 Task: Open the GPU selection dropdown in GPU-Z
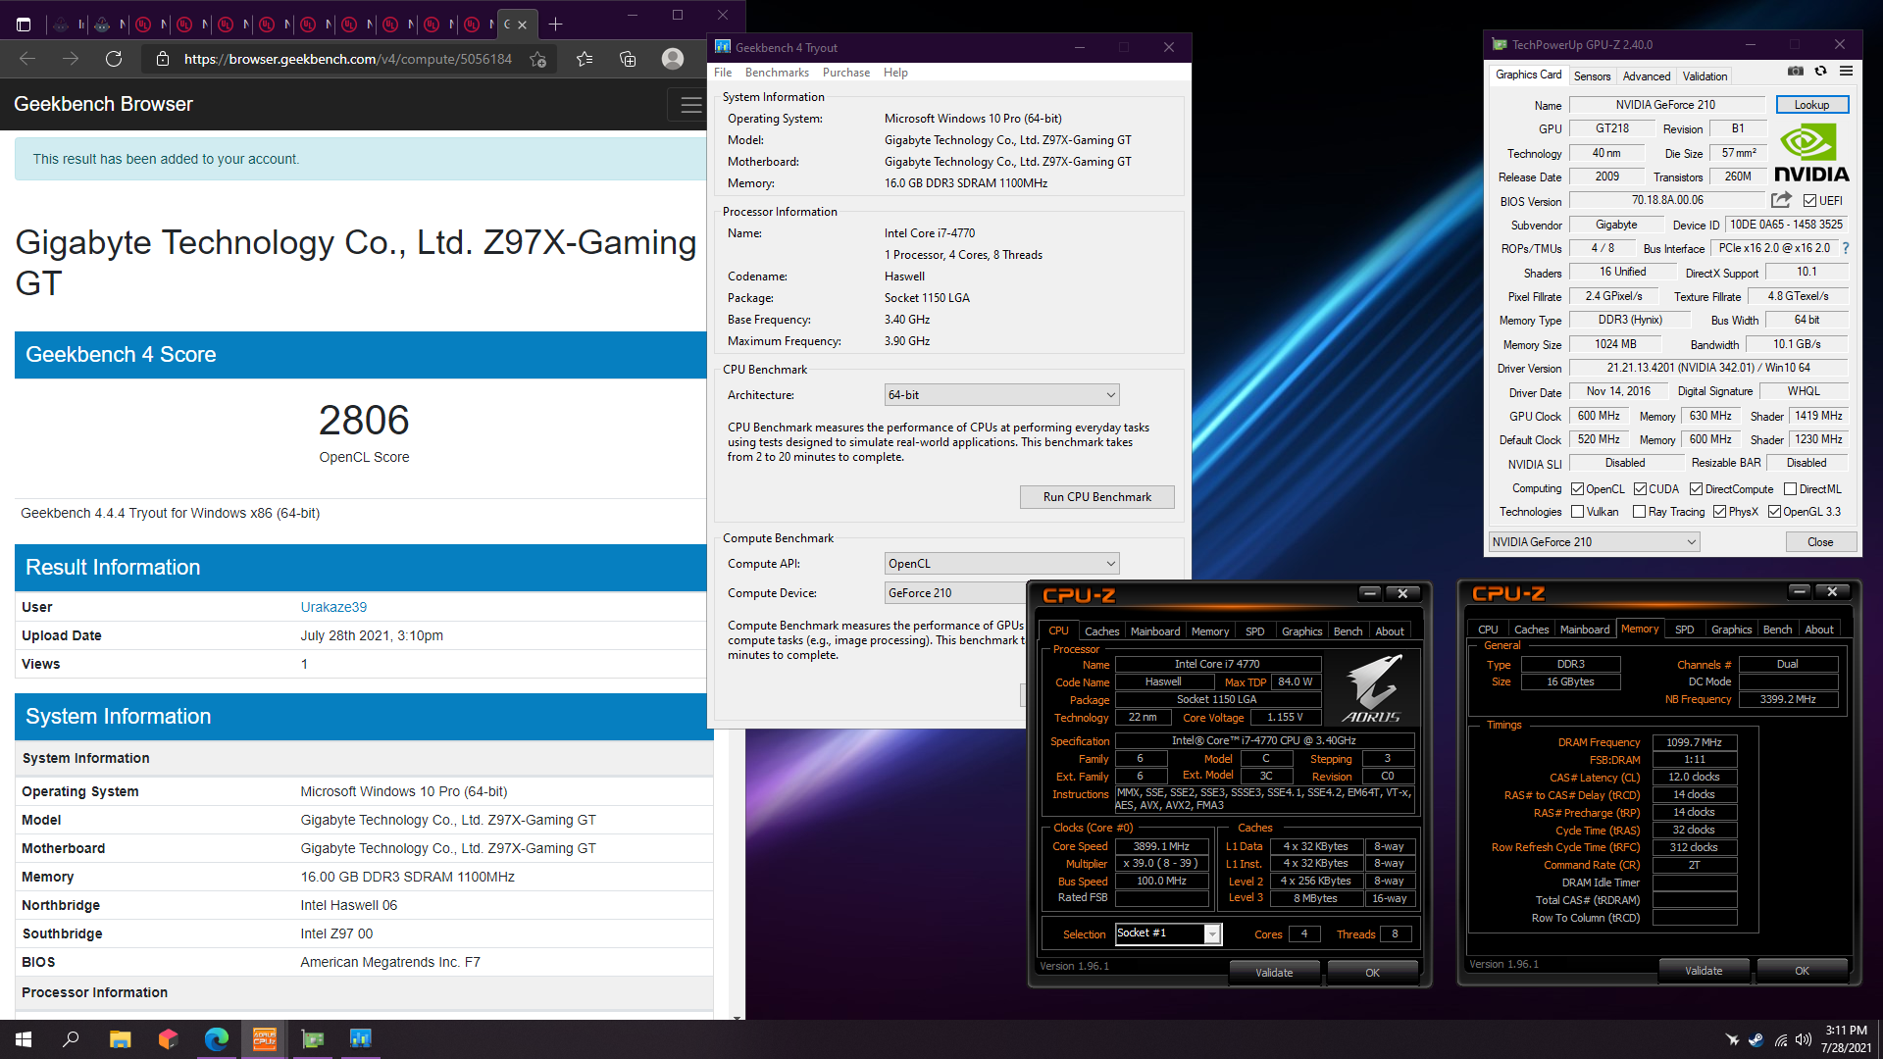(1594, 542)
